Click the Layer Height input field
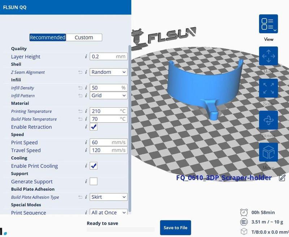 pos(109,56)
